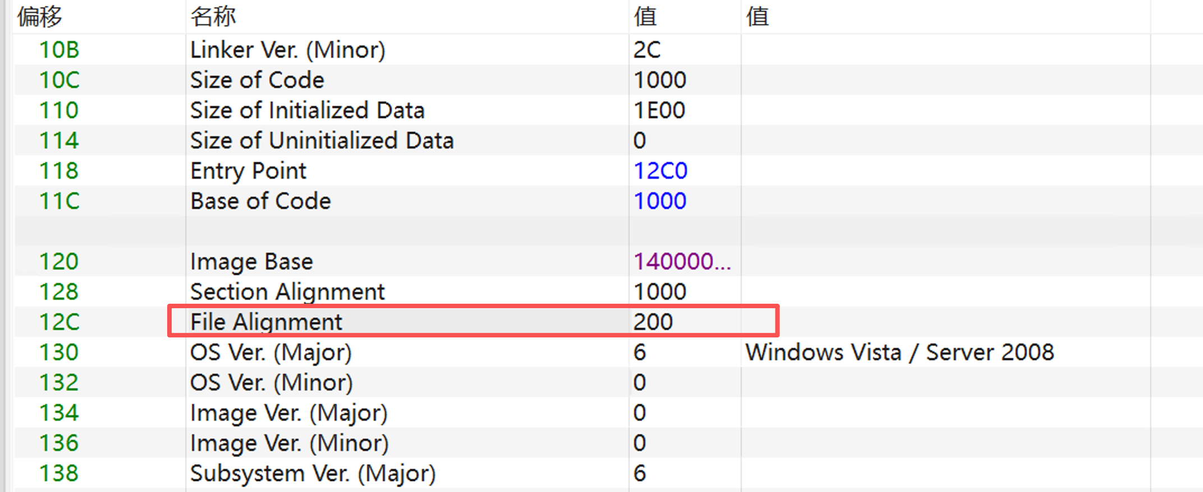1203x492 pixels.
Task: Select the OS Ver. (Minor) name cell
Action: [x=271, y=383]
